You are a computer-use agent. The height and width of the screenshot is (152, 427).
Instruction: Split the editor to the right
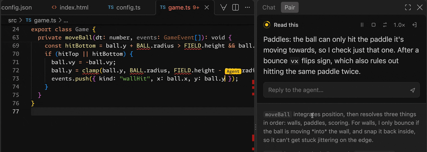tap(235, 7)
